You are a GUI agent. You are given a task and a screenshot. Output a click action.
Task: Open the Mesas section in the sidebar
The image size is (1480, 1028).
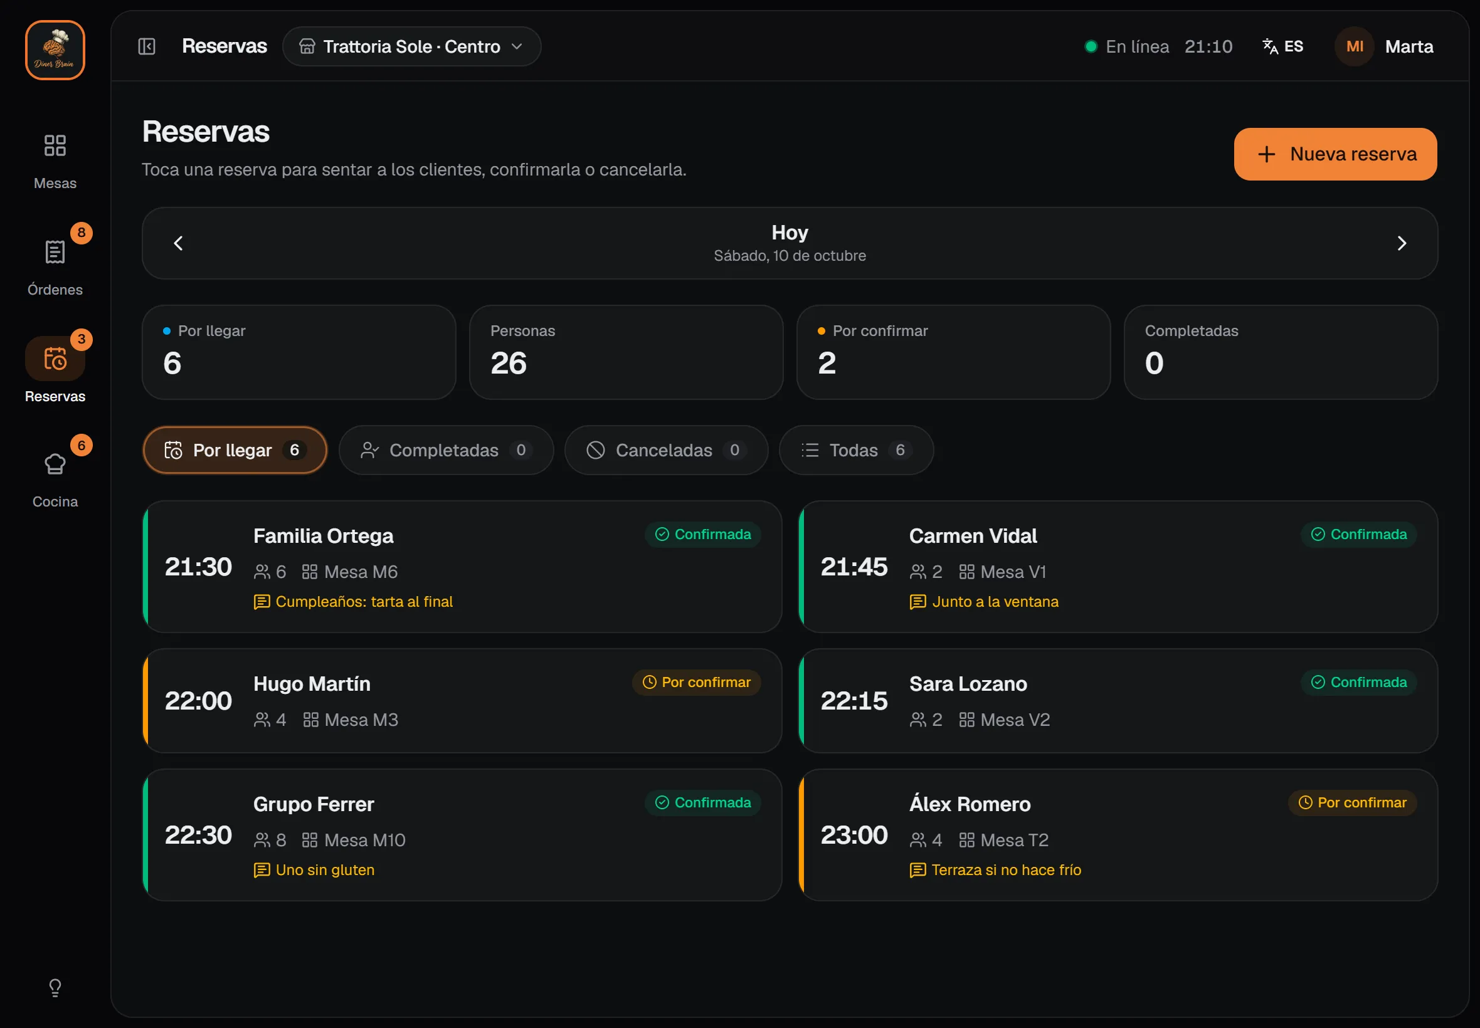[x=55, y=161]
